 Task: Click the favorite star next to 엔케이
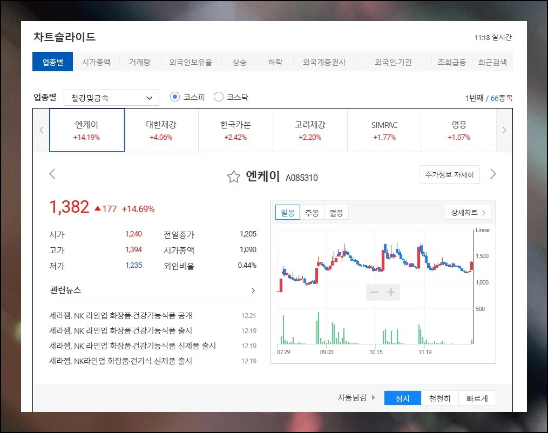(233, 177)
